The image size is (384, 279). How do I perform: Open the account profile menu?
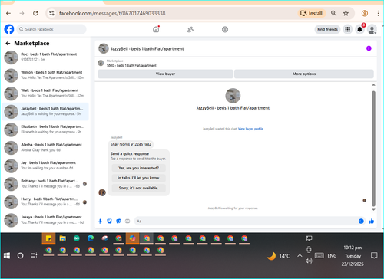point(372,29)
